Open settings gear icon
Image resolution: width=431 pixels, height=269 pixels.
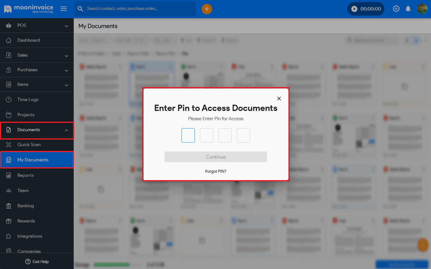[396, 9]
